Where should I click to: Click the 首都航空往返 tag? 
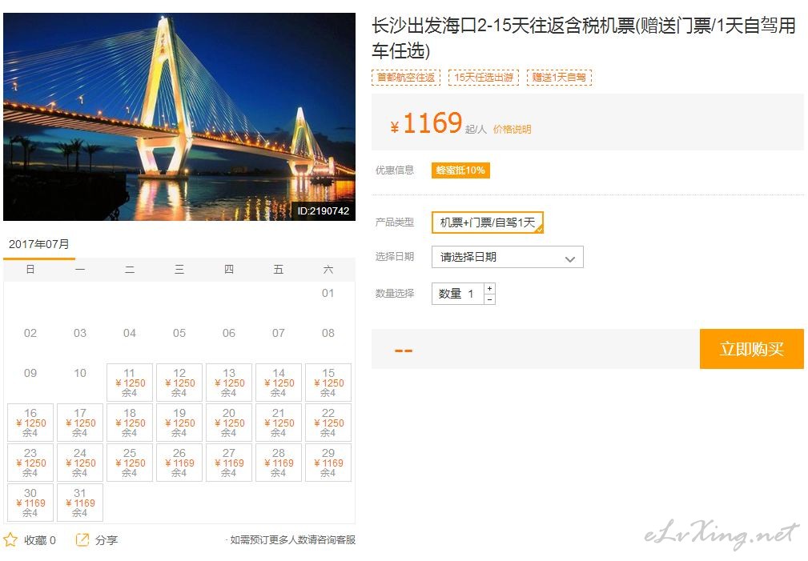[x=405, y=78]
